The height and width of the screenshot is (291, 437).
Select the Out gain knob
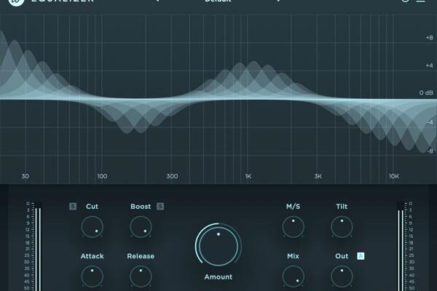coord(342,276)
